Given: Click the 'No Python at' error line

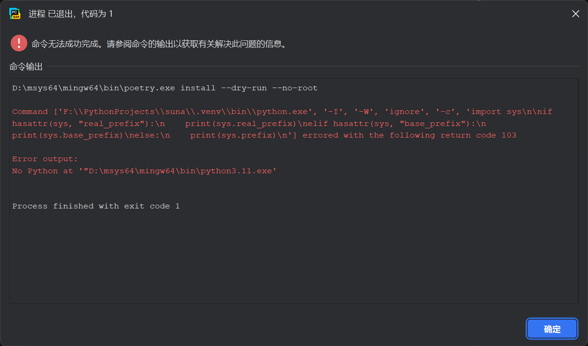Looking at the screenshot, I should pyautogui.click(x=145, y=171).
